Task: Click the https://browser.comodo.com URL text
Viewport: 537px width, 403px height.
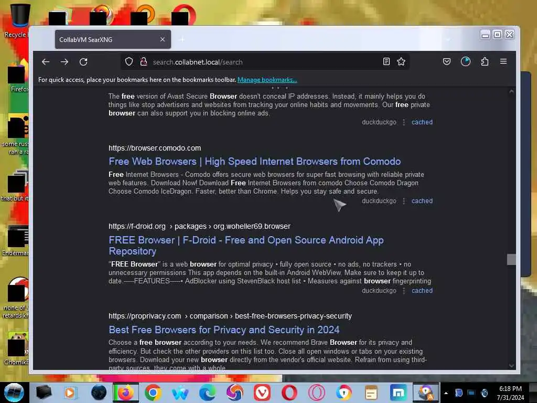Action: point(155,148)
